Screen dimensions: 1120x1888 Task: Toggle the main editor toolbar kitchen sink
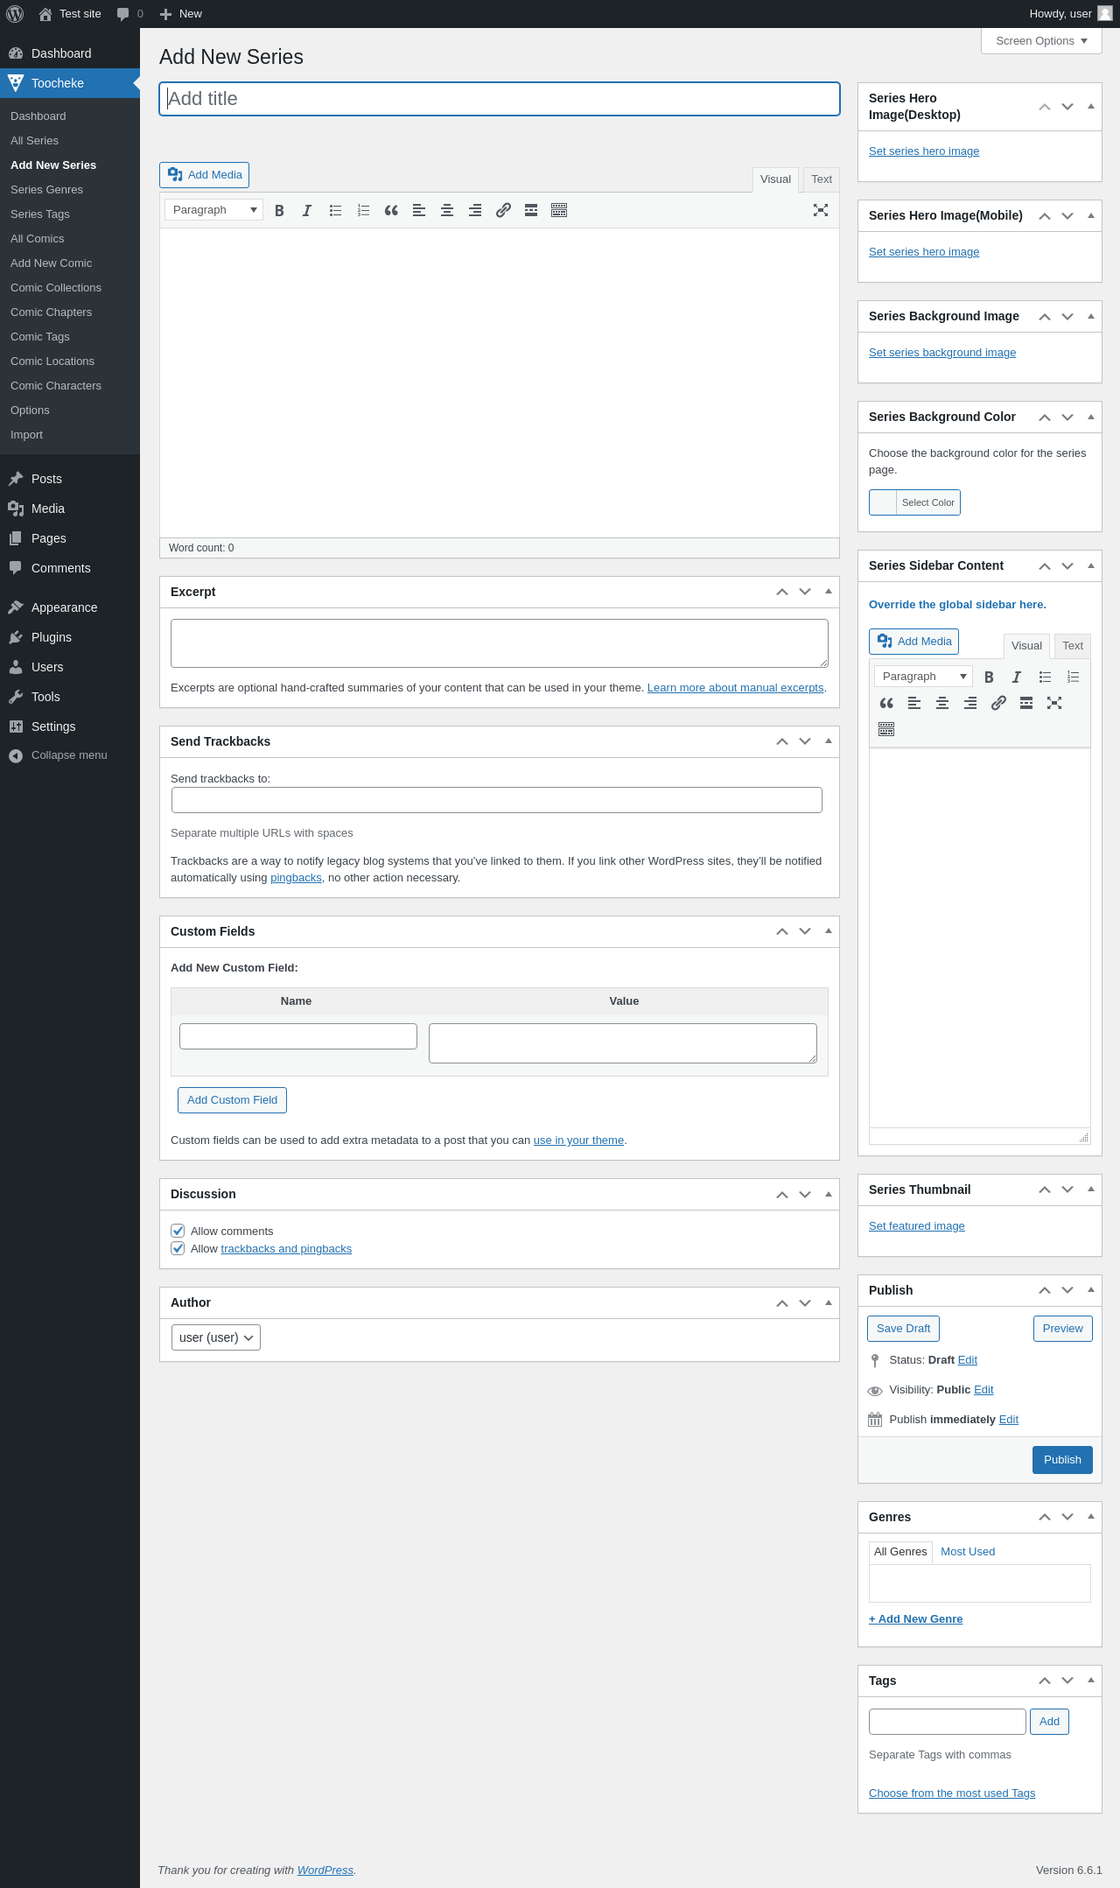[559, 210]
